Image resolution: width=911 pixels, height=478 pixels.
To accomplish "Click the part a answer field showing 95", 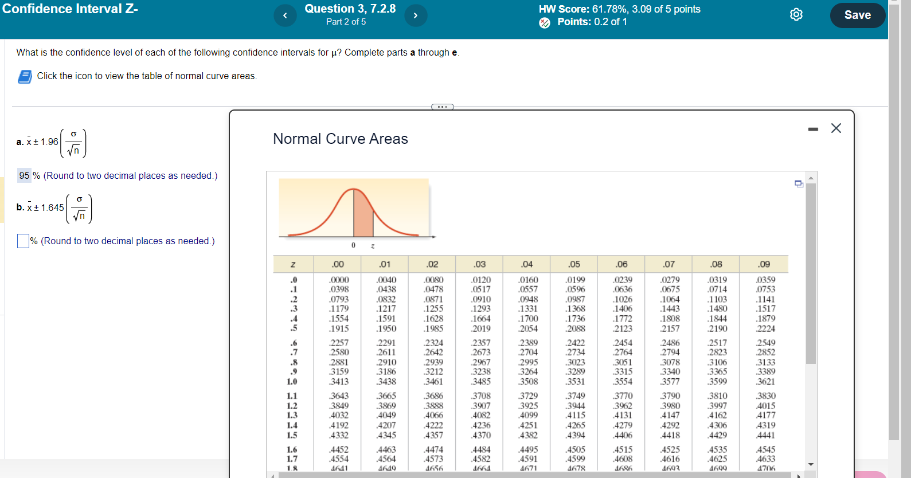I will 24,176.
